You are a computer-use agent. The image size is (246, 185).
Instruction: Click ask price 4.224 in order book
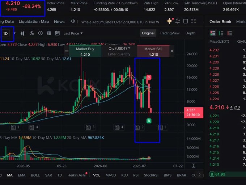214,99
